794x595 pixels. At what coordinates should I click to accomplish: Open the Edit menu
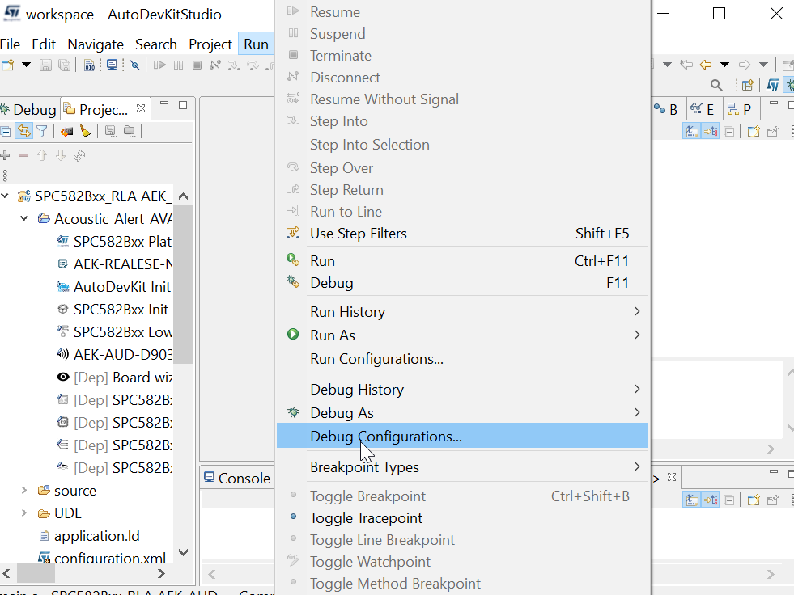point(44,44)
